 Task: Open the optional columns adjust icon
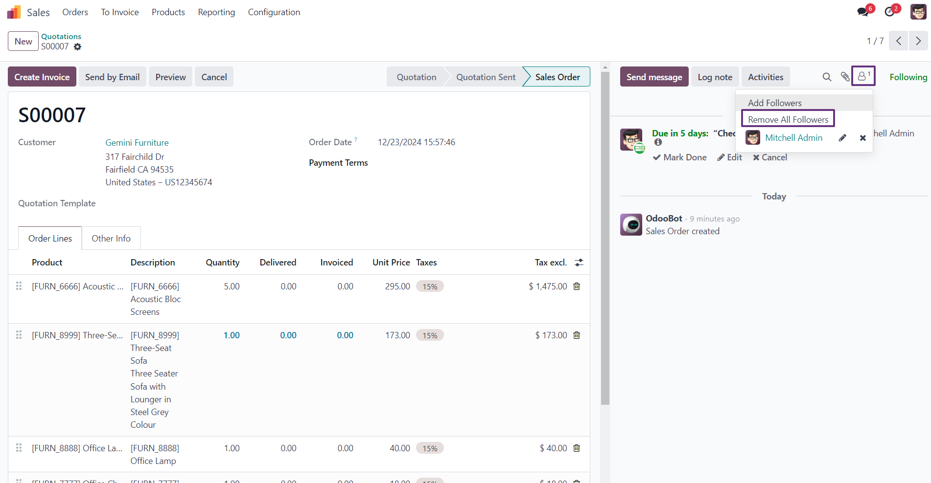click(x=579, y=263)
